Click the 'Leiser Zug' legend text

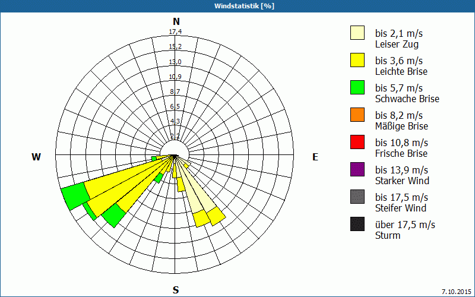point(397,44)
